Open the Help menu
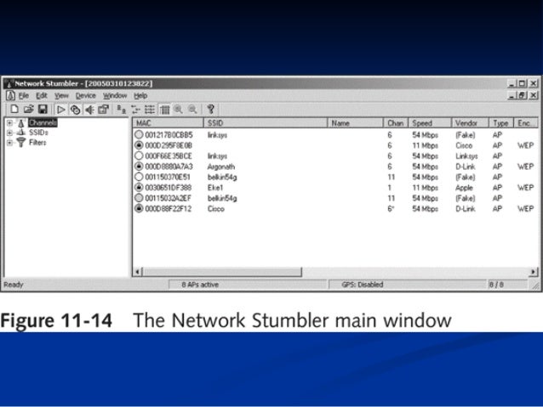Viewport: 543px width, 407px height. pos(140,95)
